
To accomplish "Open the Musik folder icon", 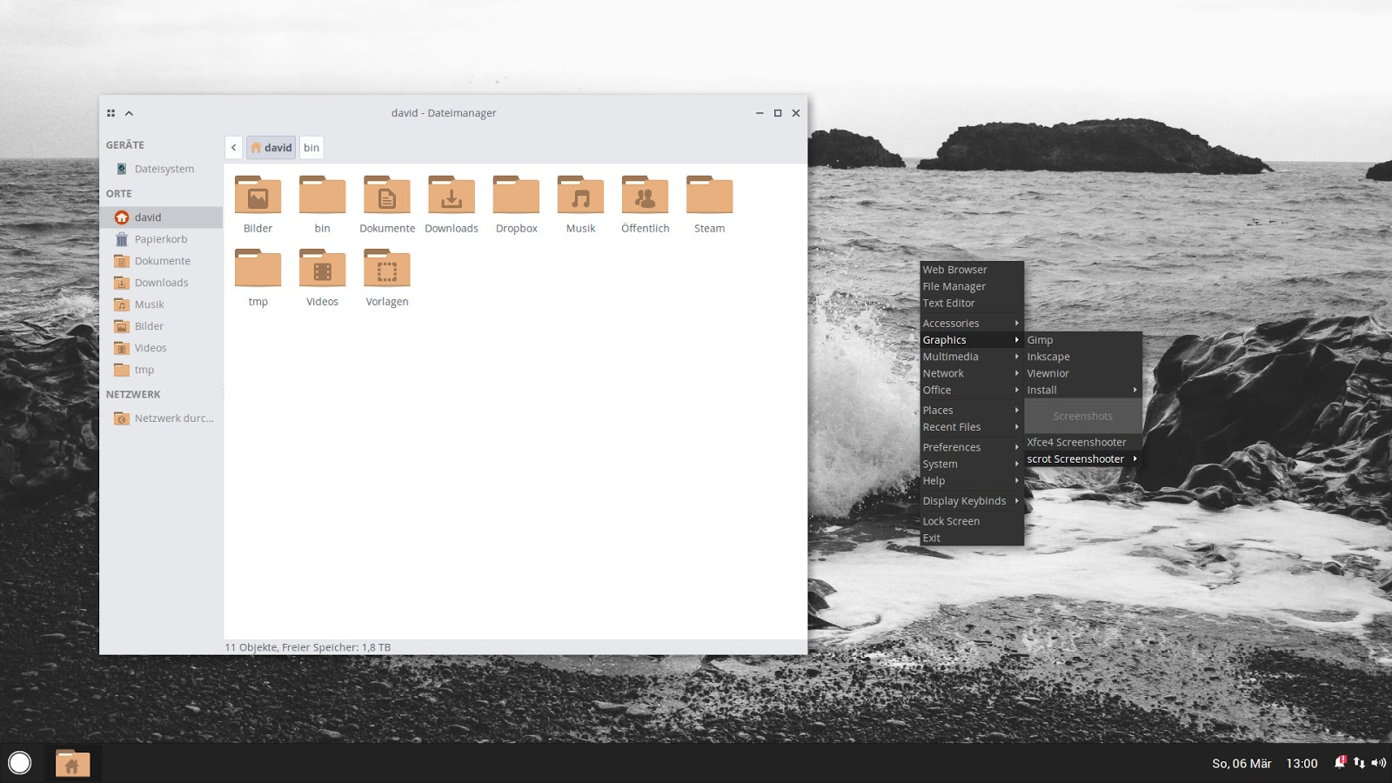I will tap(580, 197).
